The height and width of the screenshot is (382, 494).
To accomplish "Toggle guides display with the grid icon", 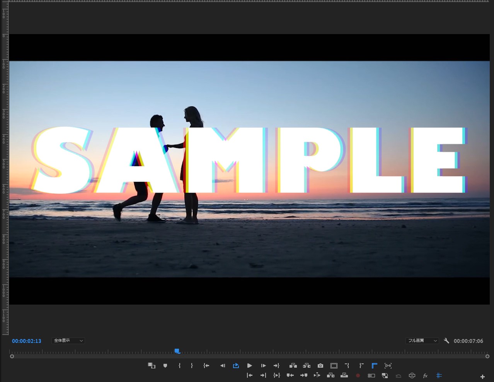I will click(x=439, y=375).
